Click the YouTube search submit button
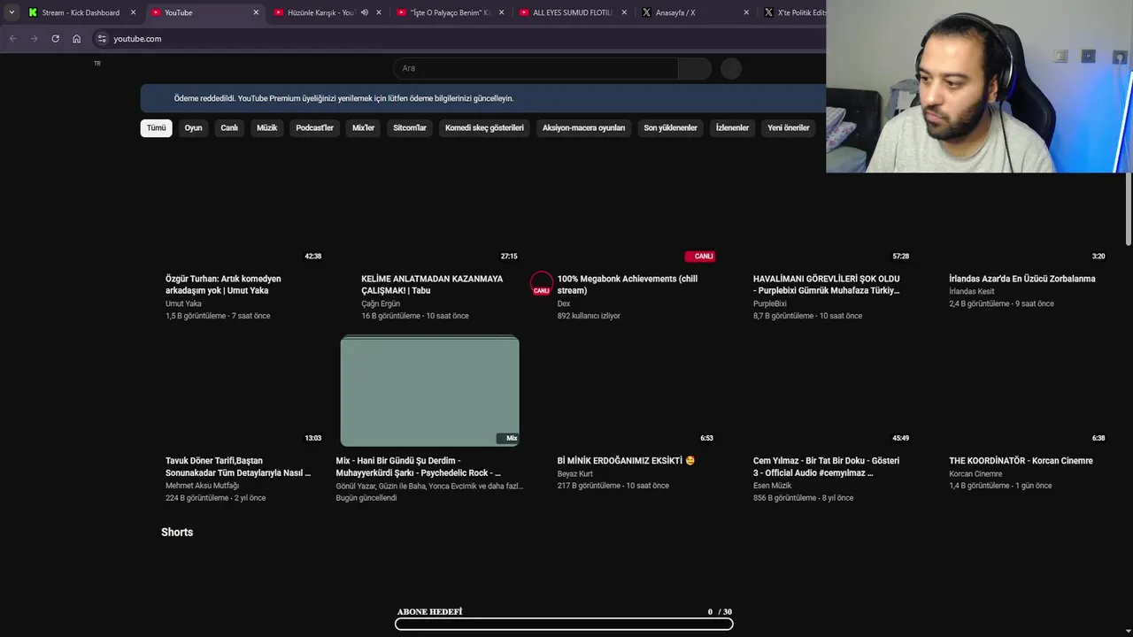The height and width of the screenshot is (637, 1133). 695,68
